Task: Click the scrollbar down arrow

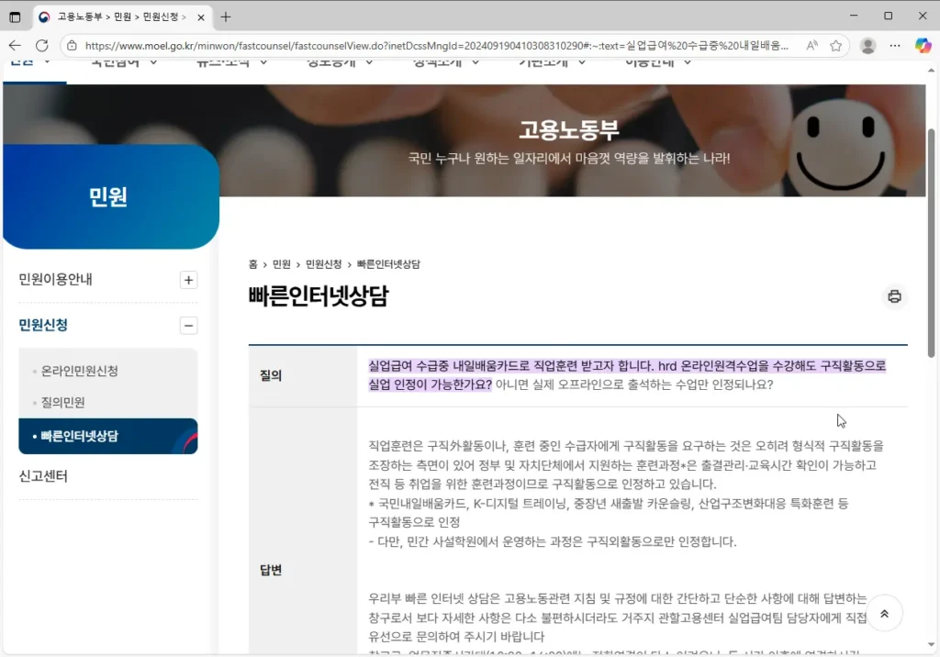Action: pyautogui.click(x=931, y=645)
